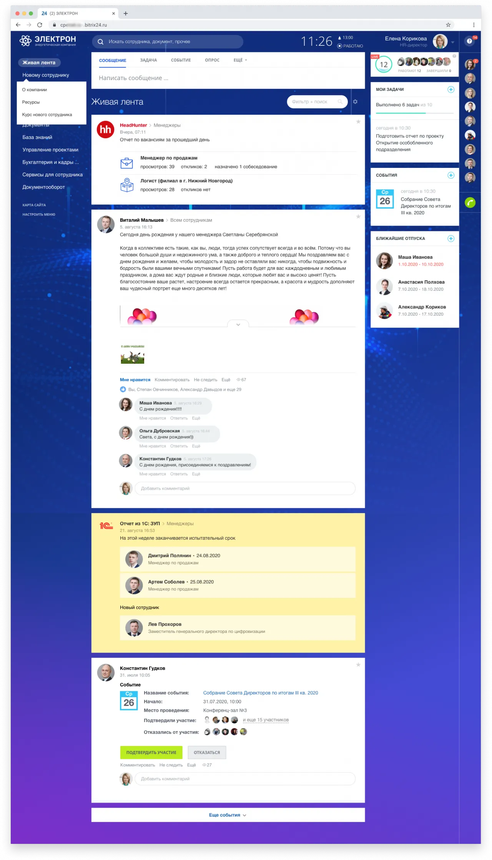Image resolution: width=492 pixels, height=860 pixels.
Task: Click the Электрон company logo
Action: (48, 40)
